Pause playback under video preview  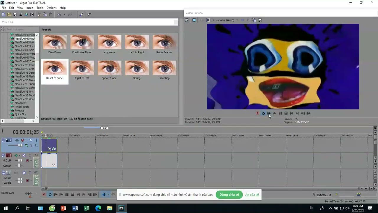click(280, 113)
